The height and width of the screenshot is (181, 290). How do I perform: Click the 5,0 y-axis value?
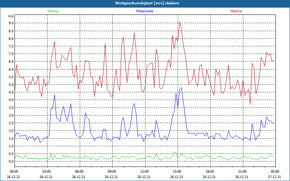[x=11, y=85]
